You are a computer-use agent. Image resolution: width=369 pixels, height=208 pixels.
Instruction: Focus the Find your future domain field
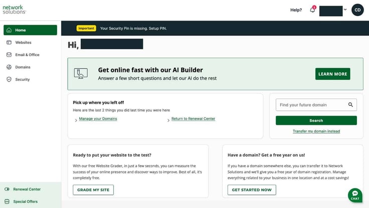(x=316, y=105)
